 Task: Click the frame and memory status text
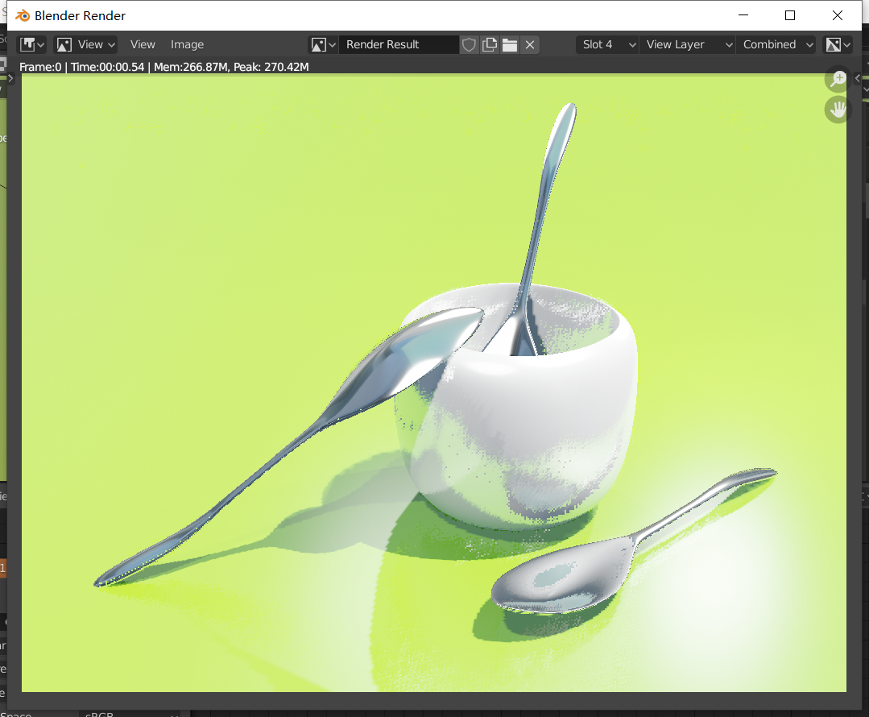tap(164, 67)
